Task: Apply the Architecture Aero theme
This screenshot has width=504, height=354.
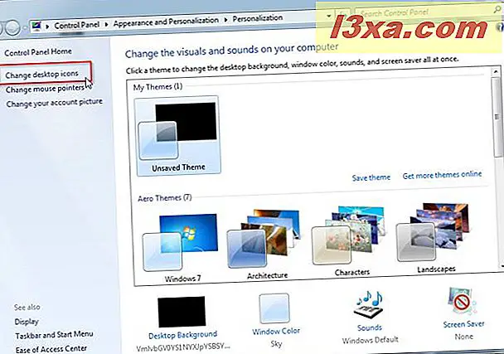Action: pos(265,244)
